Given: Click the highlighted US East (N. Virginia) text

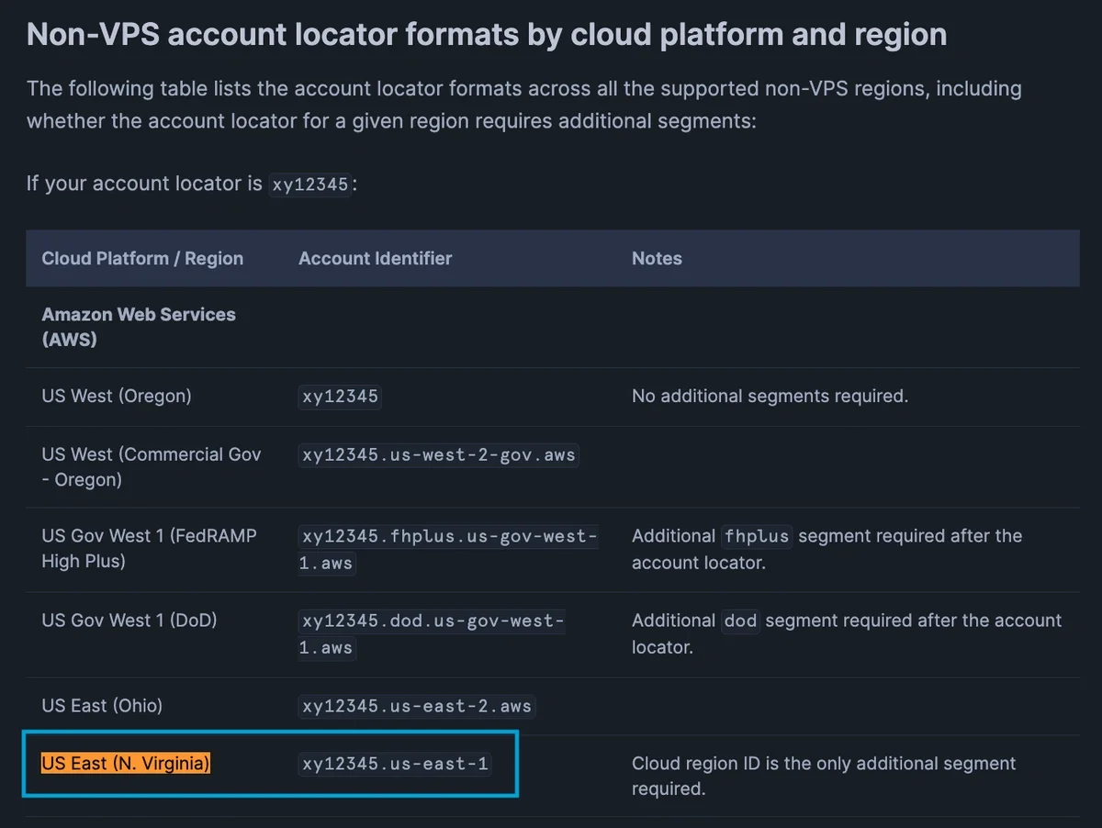Looking at the screenshot, I should pyautogui.click(x=126, y=764).
